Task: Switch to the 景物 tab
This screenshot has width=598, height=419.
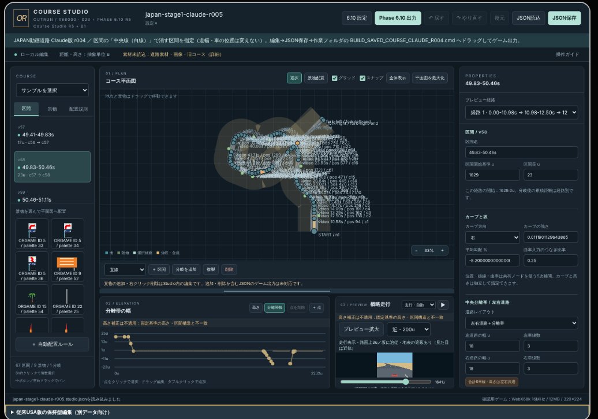Action: click(x=53, y=109)
